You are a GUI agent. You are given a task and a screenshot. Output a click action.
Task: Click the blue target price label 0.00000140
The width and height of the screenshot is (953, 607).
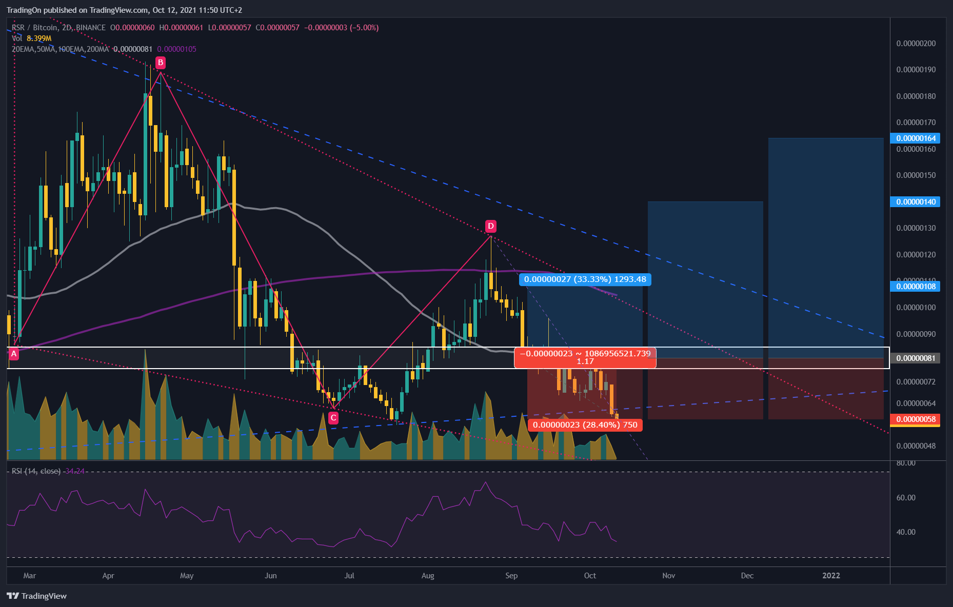coord(916,201)
